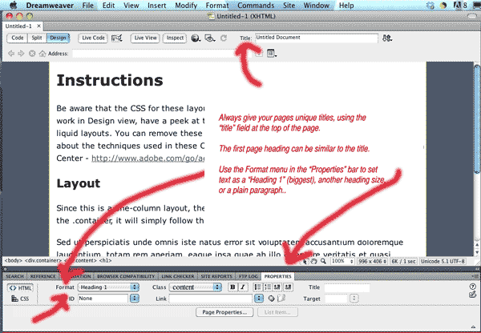Click the Quick Tag Editor pencil icon
481x333 pixels.
pos(472,295)
